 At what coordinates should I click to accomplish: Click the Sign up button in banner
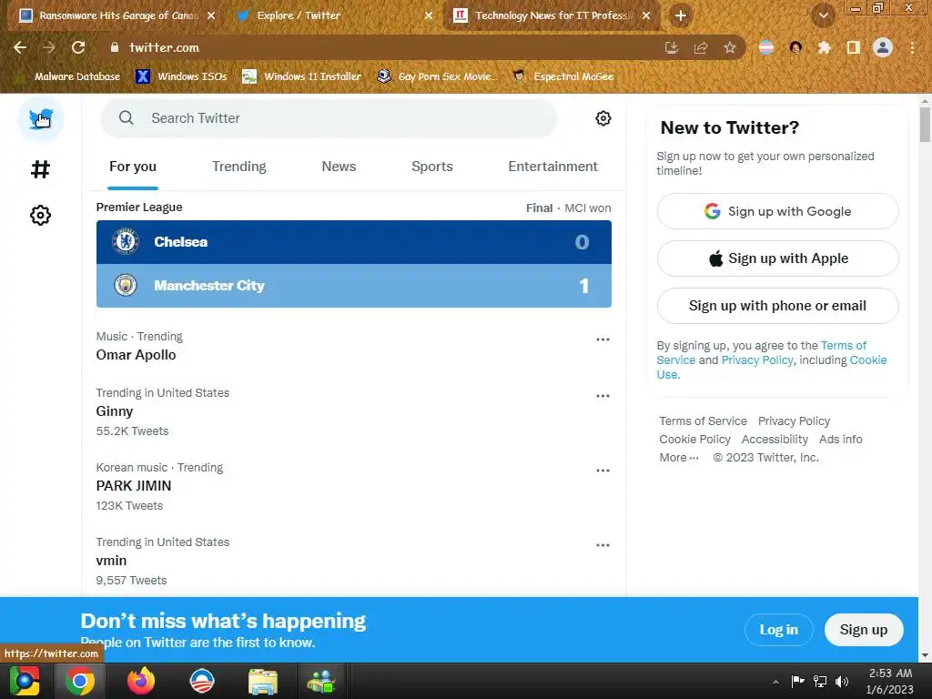point(864,630)
